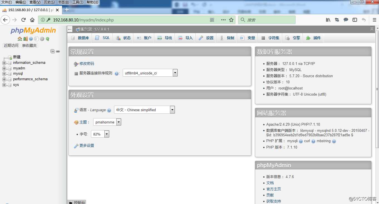Open page actions three-dot menu in address bar

[223, 20]
